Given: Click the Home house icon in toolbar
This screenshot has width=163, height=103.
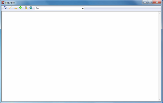Looking at the screenshot, I should pos(5,8).
